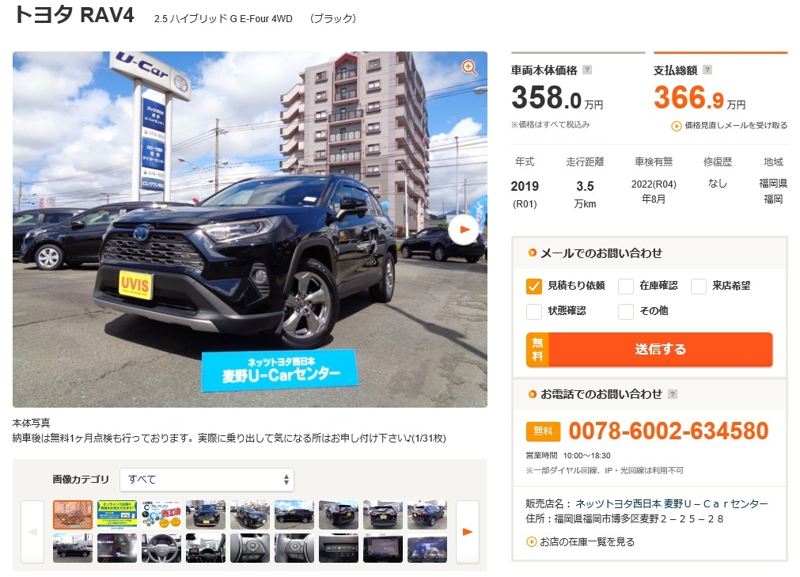Open the 画像カテゴリ dropdown showing すべて
Viewport: 800px width, 577px height.
point(207,480)
